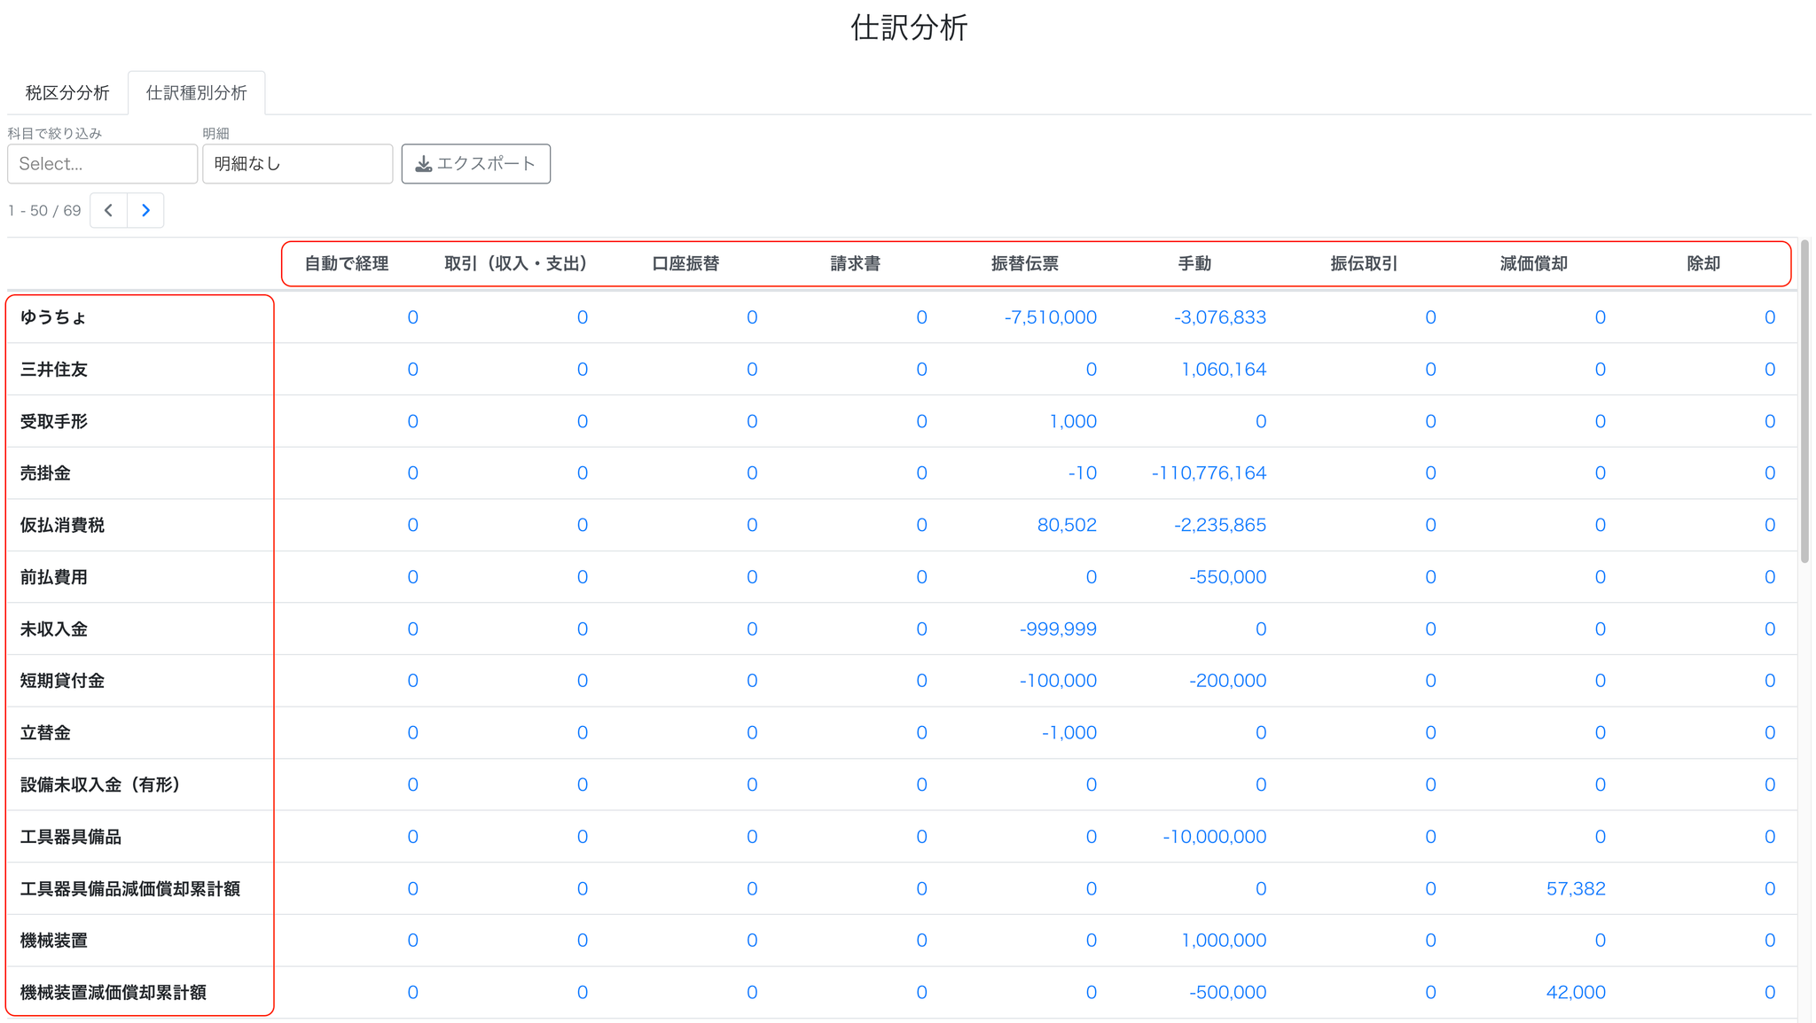Select the 仕訳種別分析 tab
This screenshot has width=1816, height=1023.
pyautogui.click(x=196, y=93)
